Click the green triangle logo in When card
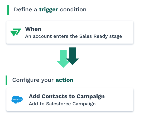 click(x=16, y=32)
